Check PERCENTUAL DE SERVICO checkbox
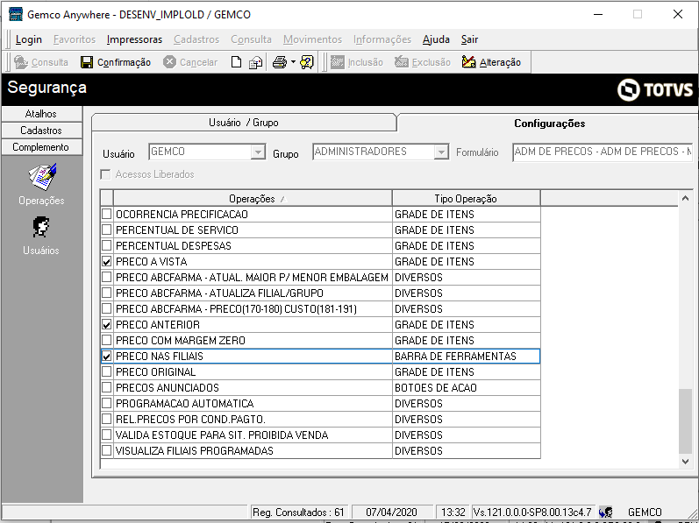Image resolution: width=699 pixels, height=523 pixels. [106, 230]
